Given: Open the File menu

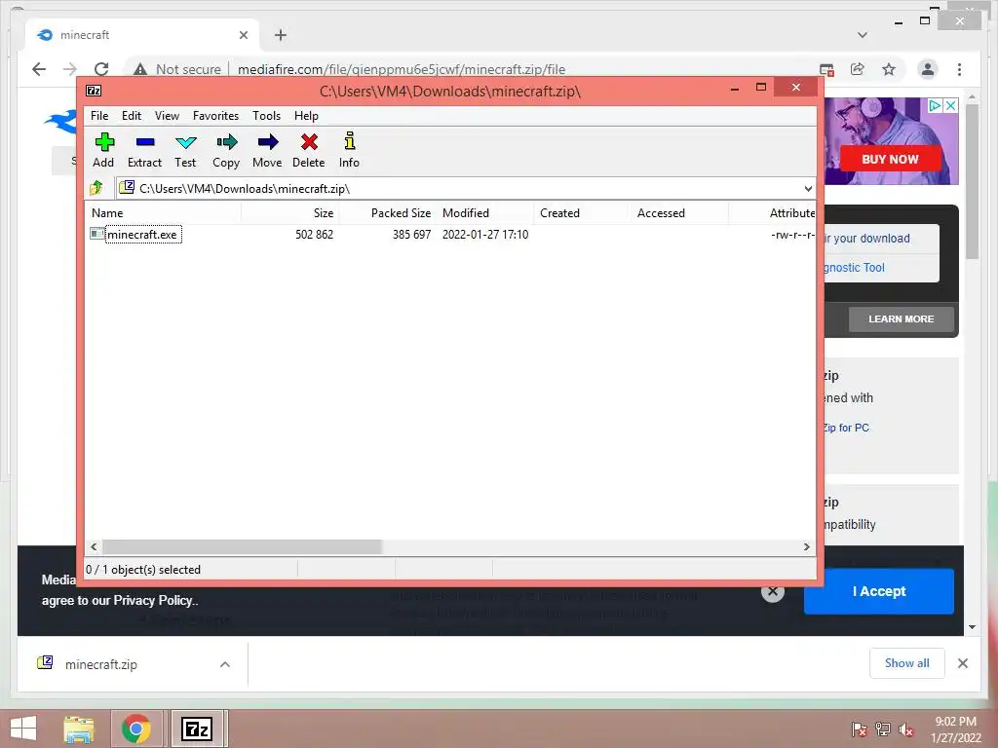Looking at the screenshot, I should [x=99, y=116].
